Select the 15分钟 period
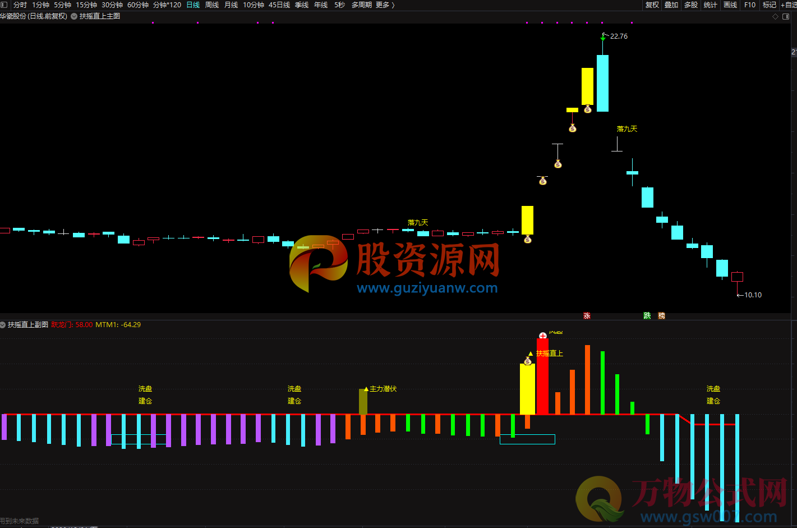The width and height of the screenshot is (797, 528). click(x=86, y=4)
